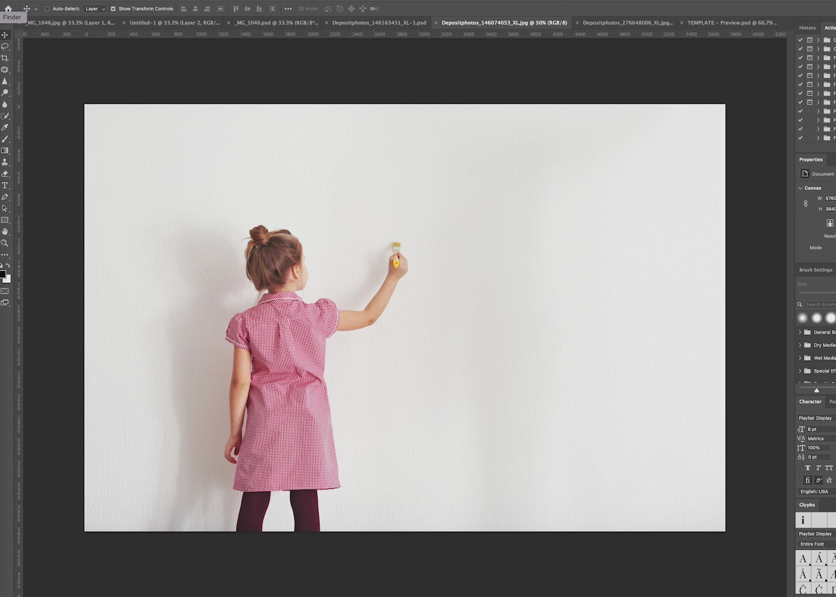Select the Crop tool

(x=5, y=58)
